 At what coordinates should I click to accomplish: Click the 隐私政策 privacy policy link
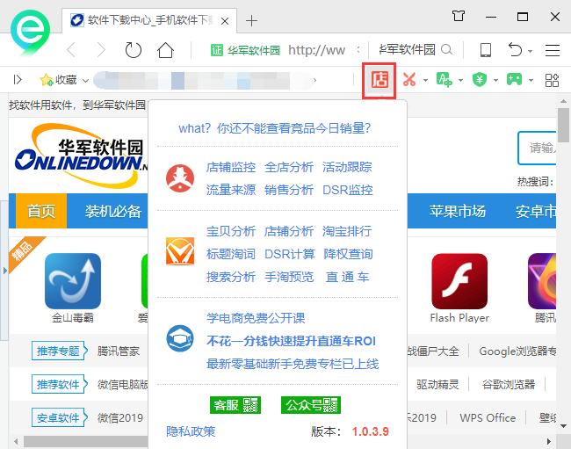(x=191, y=431)
